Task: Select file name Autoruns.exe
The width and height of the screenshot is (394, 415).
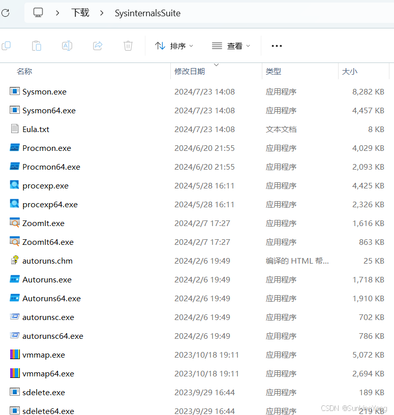Action: 47,280
